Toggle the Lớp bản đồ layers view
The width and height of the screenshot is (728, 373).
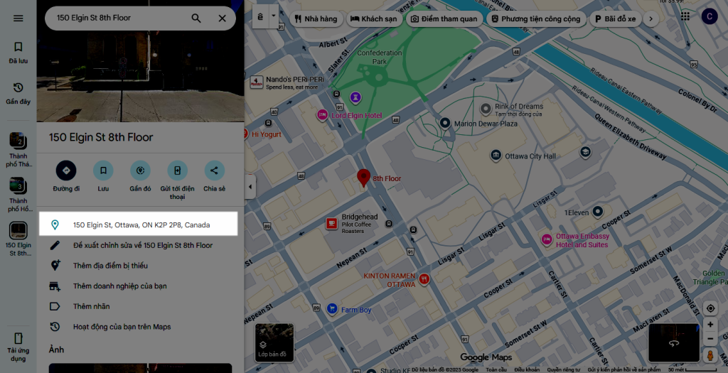click(x=274, y=342)
